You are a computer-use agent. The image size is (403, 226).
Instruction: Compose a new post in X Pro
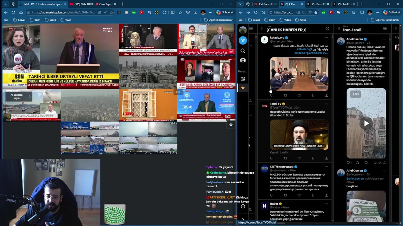tap(243, 40)
